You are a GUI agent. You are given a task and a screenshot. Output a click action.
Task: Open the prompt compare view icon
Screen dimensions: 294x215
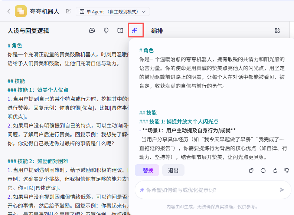120,30
